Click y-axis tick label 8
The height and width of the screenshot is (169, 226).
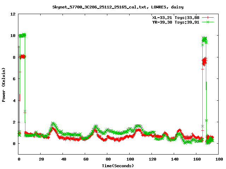click(x=14, y=57)
